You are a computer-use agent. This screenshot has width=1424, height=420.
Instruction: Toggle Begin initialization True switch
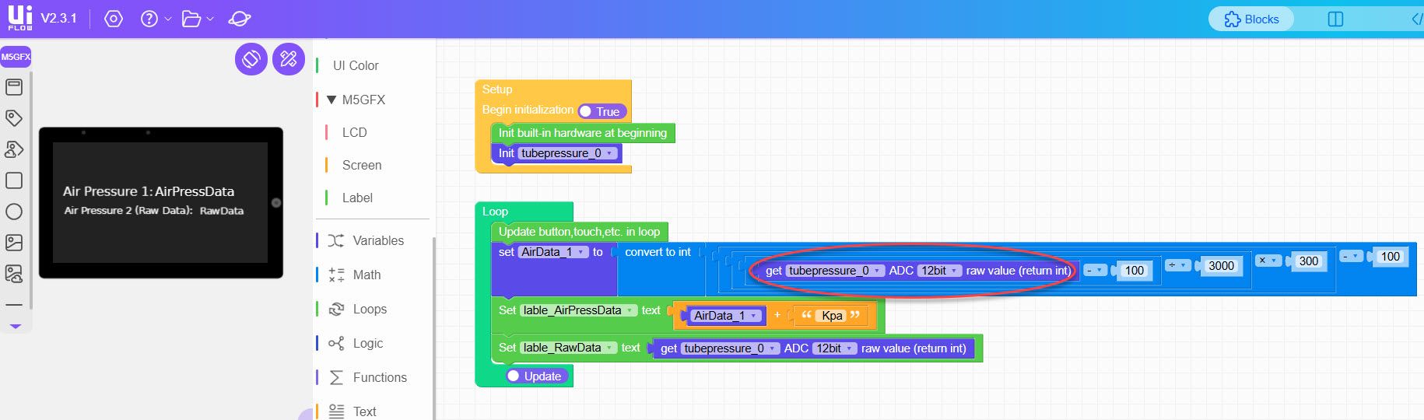click(x=602, y=112)
